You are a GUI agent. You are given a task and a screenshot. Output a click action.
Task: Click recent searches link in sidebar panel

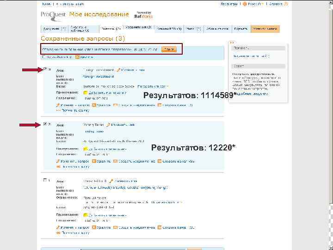[252, 56]
